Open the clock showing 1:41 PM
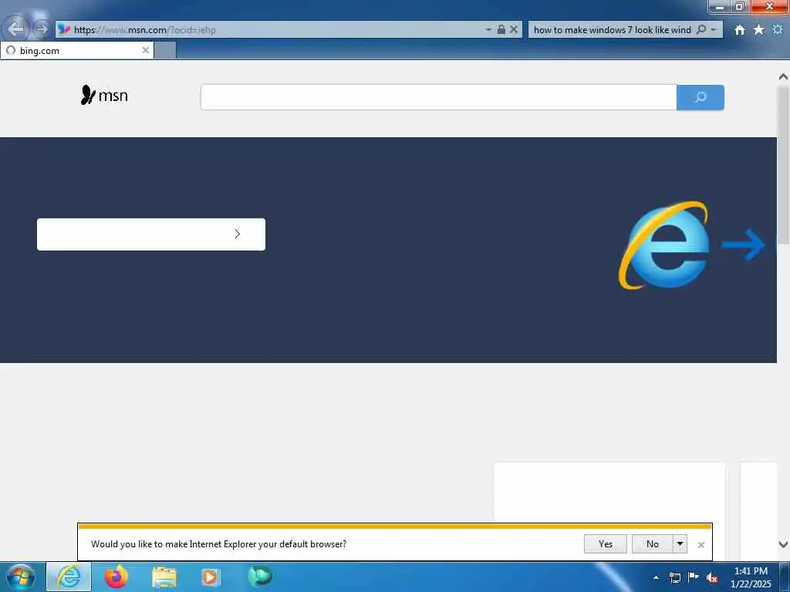The height and width of the screenshot is (592, 790). click(x=751, y=577)
